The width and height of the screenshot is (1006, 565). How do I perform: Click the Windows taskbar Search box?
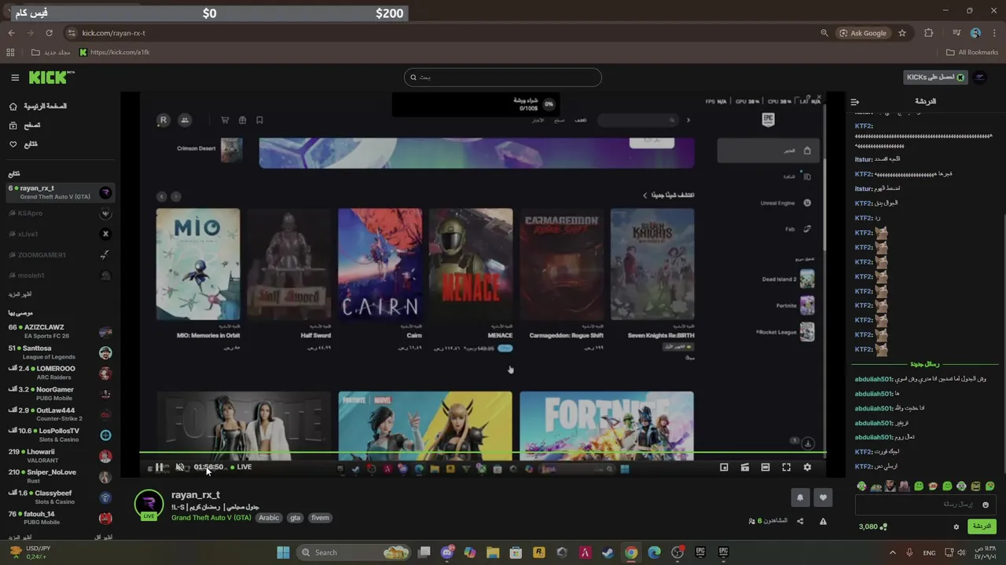[354, 552]
